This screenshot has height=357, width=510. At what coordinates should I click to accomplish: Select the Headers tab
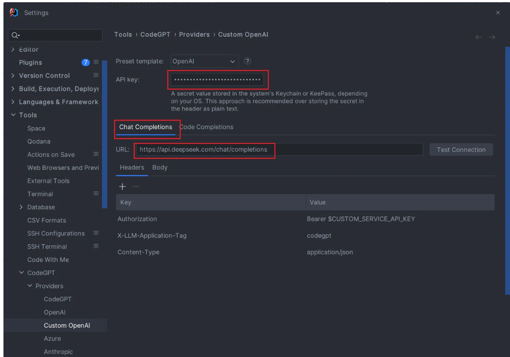coord(132,167)
